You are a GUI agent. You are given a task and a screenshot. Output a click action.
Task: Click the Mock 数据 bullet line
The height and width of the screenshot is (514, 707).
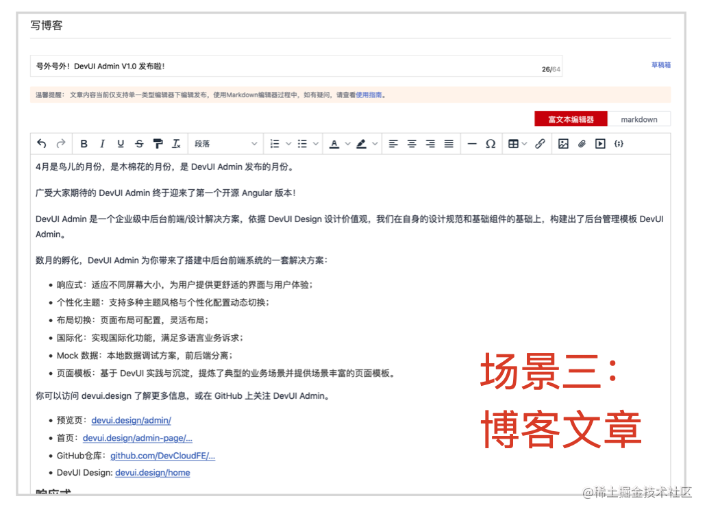click(x=145, y=355)
